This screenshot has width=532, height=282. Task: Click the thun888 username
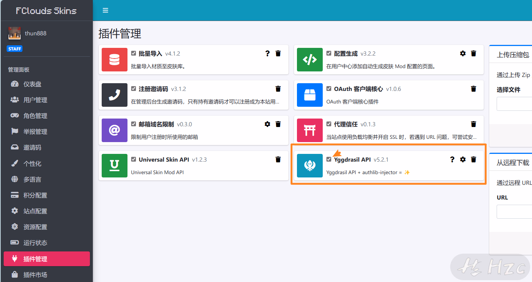36,33
